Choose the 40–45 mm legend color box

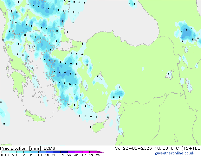pos(86,152)
